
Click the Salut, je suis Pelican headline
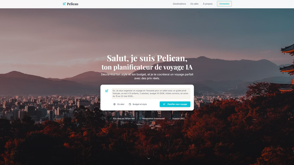click(x=147, y=58)
